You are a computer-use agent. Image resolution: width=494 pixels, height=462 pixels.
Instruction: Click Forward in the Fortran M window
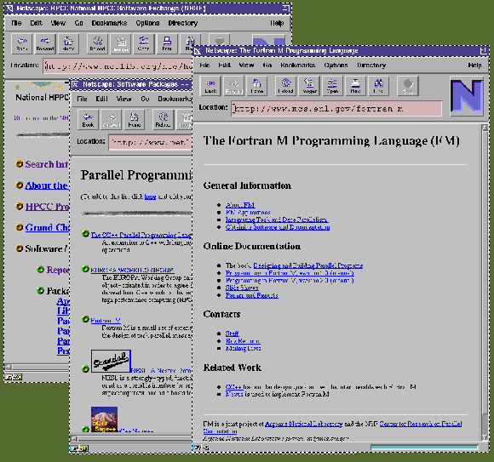click(233, 86)
